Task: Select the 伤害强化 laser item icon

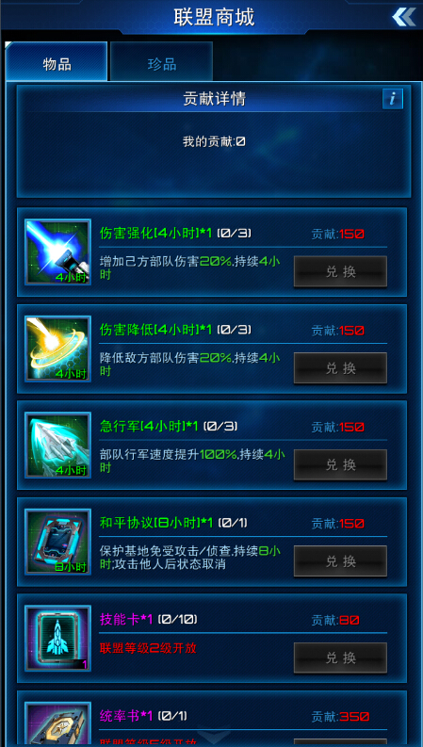Action: 57,252
